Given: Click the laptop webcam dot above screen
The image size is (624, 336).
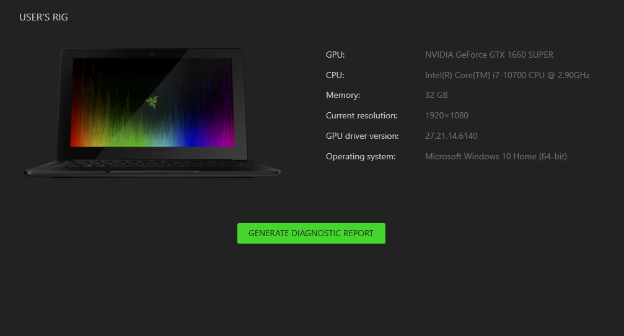Looking at the screenshot, I should click(152, 54).
